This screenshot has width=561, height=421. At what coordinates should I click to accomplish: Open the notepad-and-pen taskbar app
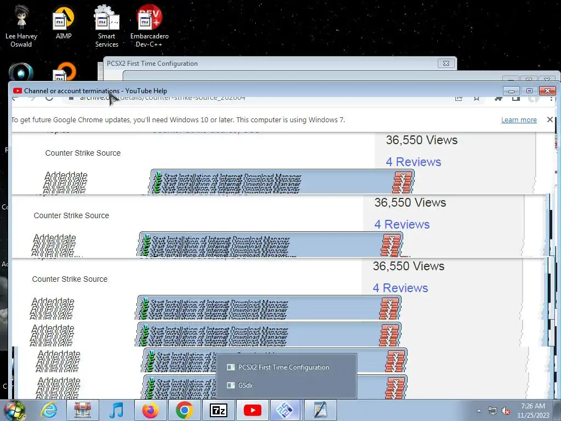[320, 410]
